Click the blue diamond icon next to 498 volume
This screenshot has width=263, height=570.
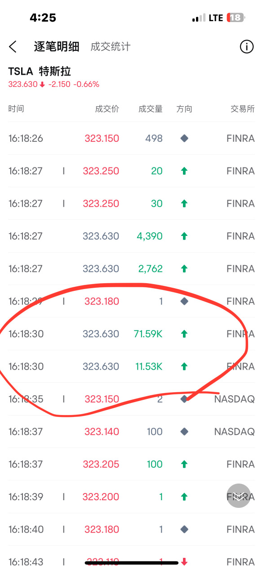point(184,138)
